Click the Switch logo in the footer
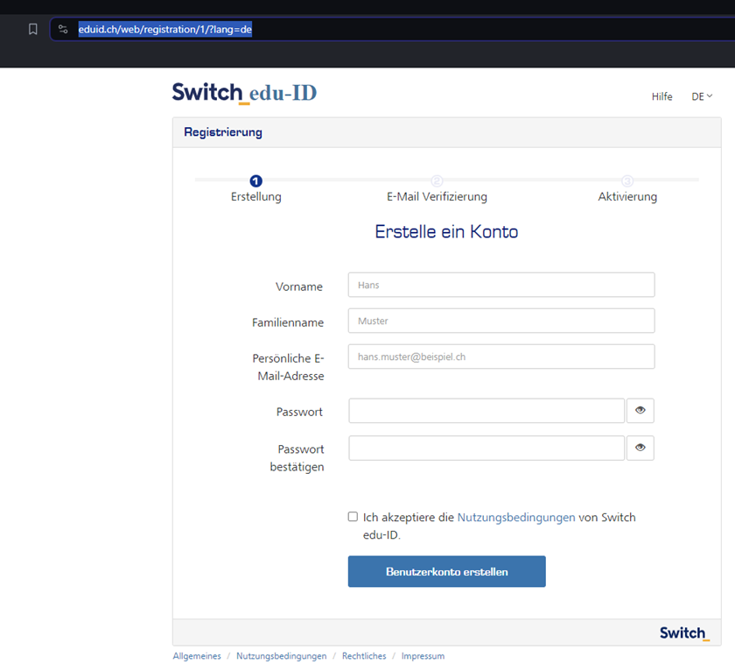The image size is (735, 671). coord(684,632)
